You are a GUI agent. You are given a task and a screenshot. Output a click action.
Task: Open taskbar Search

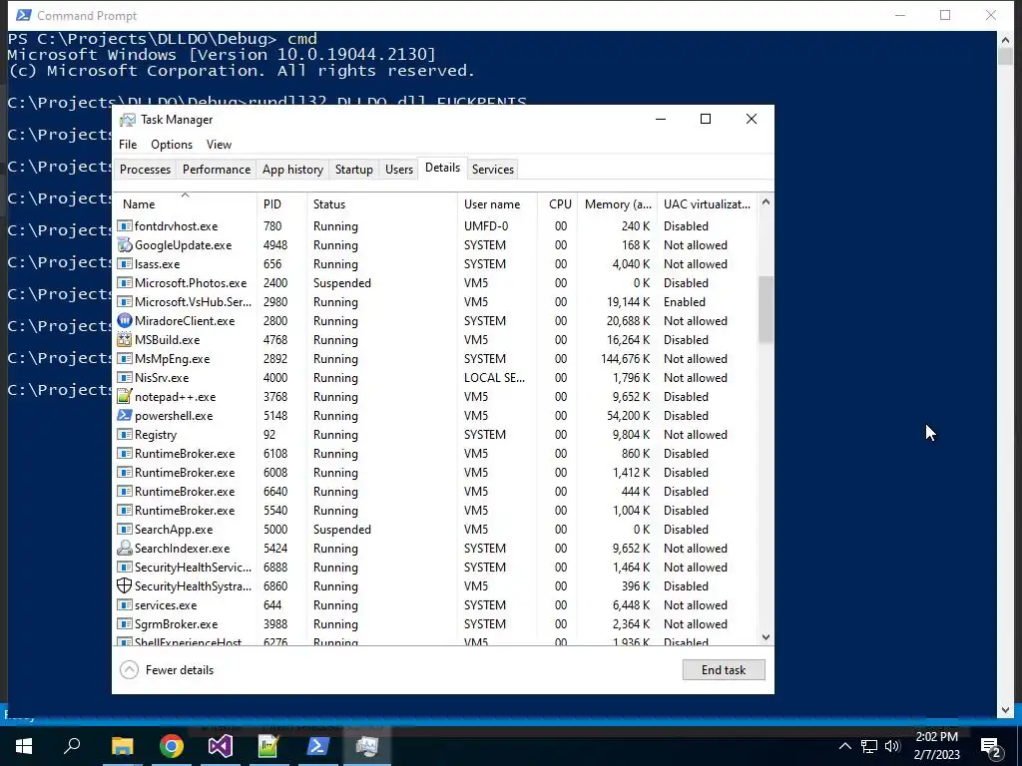coord(72,746)
